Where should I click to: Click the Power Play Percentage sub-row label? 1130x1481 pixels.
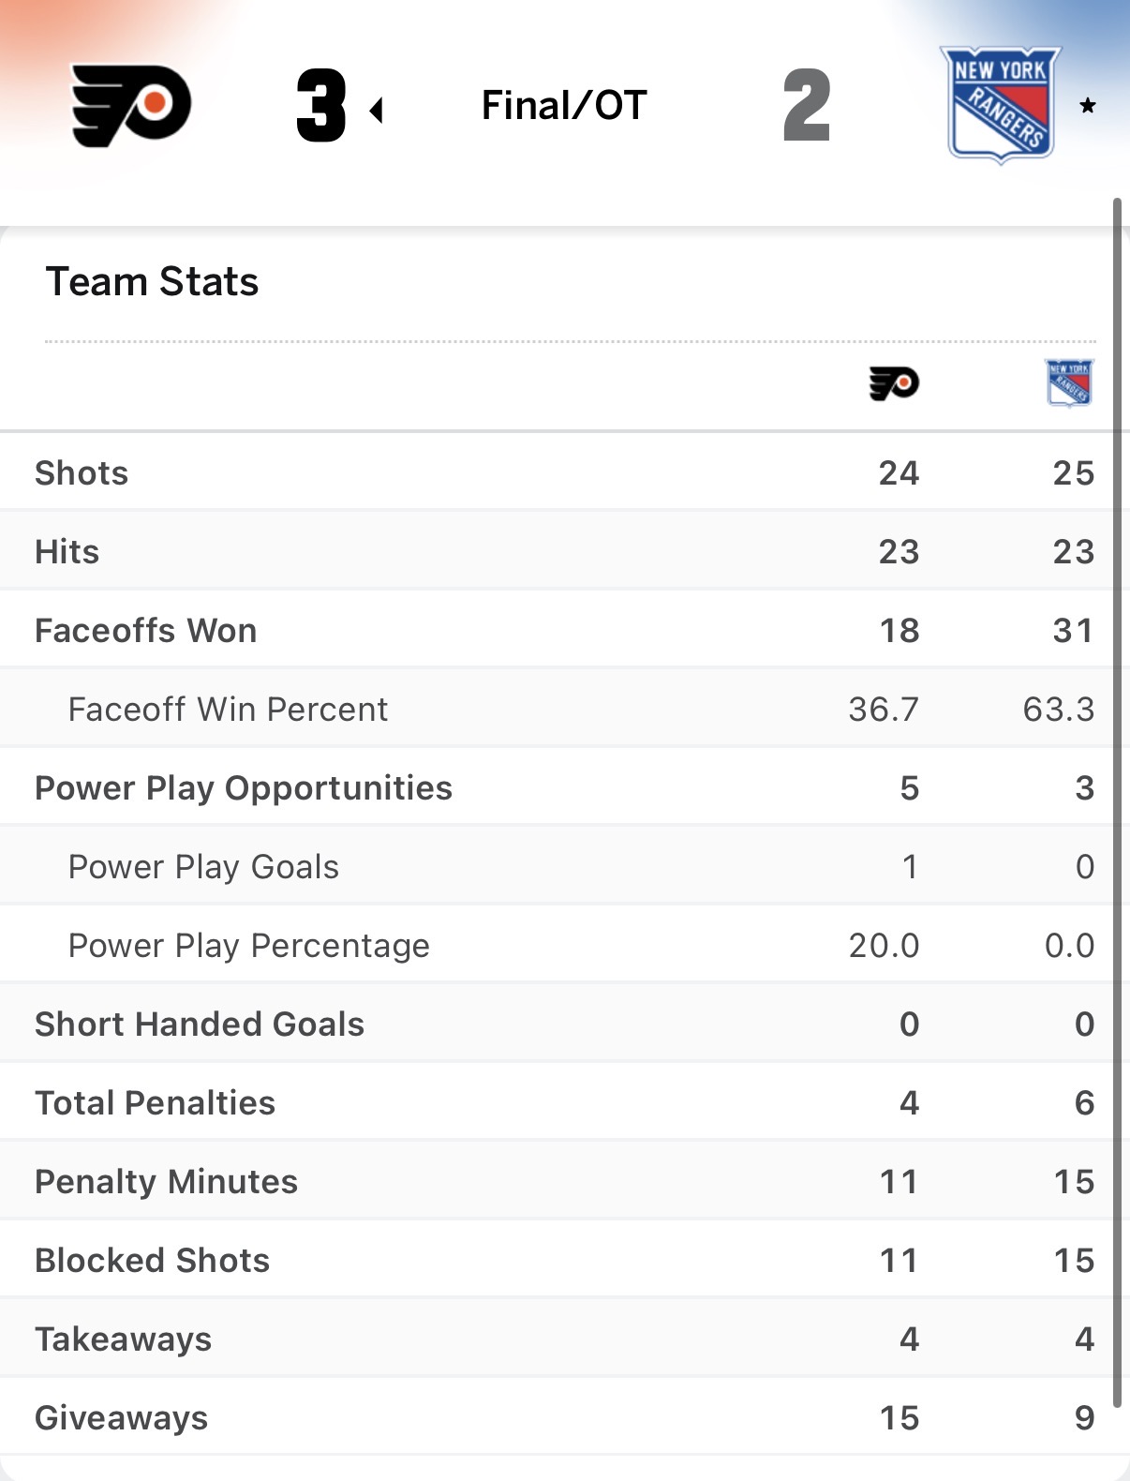(248, 946)
